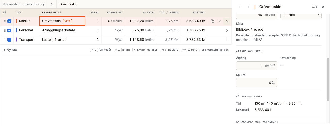Screen dimensions: 330x126
Task: Click the detail panel vertical scrollbar
Action: pos(328,79)
